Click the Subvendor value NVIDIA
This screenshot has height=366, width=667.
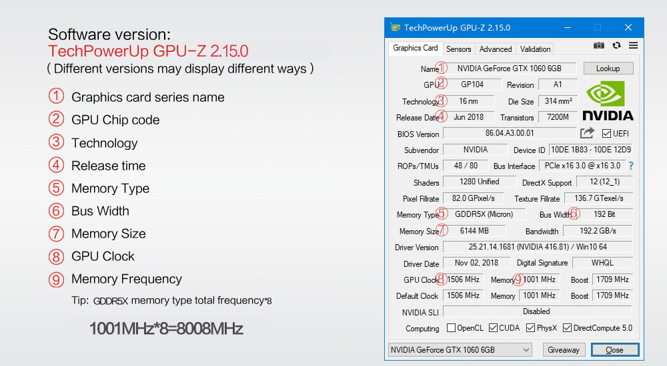[x=475, y=150]
